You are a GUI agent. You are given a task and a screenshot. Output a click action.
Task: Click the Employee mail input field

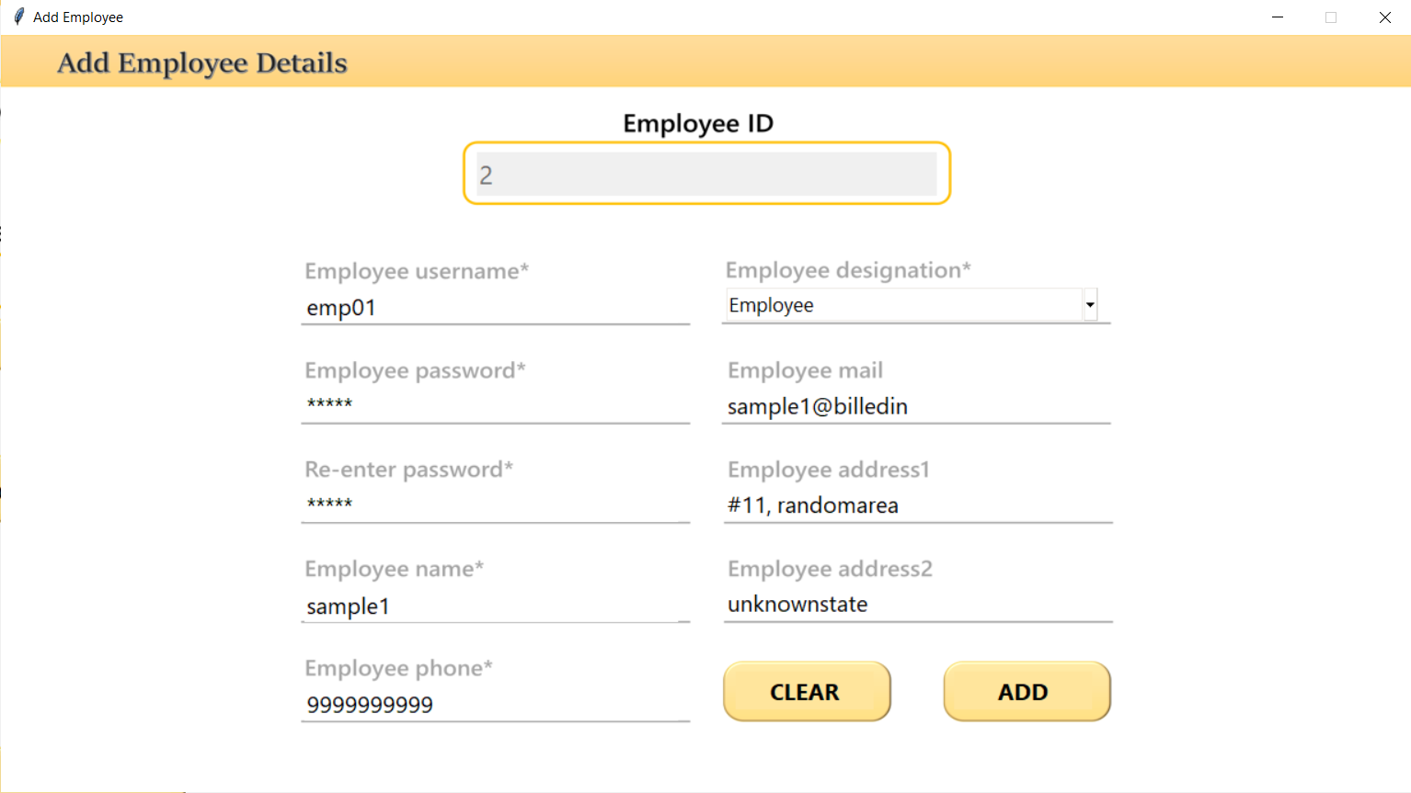tap(917, 406)
